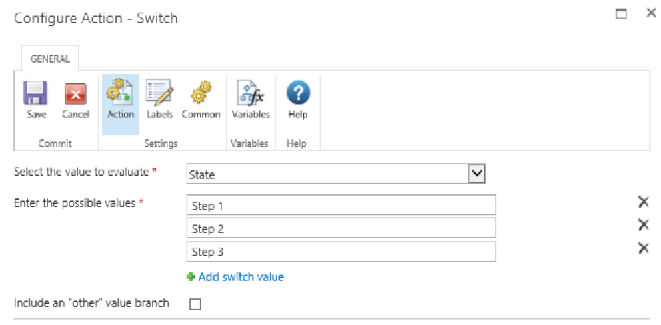Viewport: 661px width, 325px height.
Task: Click the blue Help question icon
Action: (x=298, y=93)
